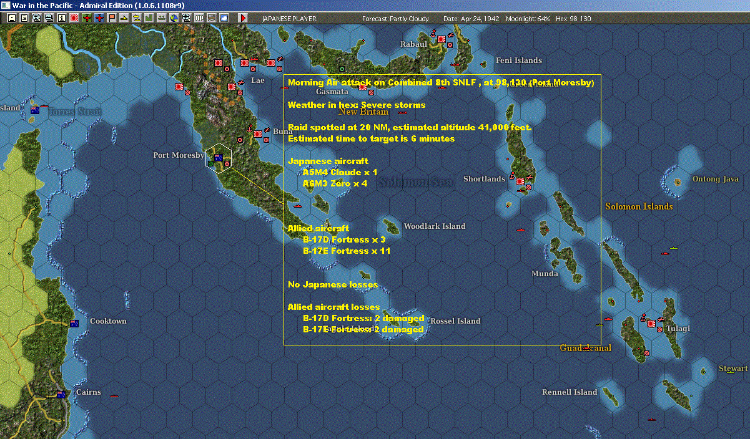Click 'Hex: 98 130' in status bar
Image resolution: width=750 pixels, height=439 pixels.
[x=573, y=19]
